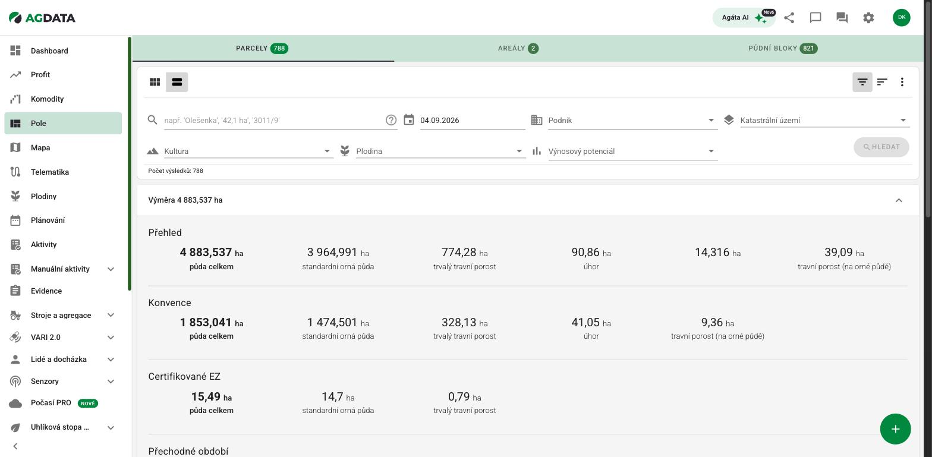Click the Aktivity sidebar icon
This screenshot has width=932, height=457.
point(16,245)
